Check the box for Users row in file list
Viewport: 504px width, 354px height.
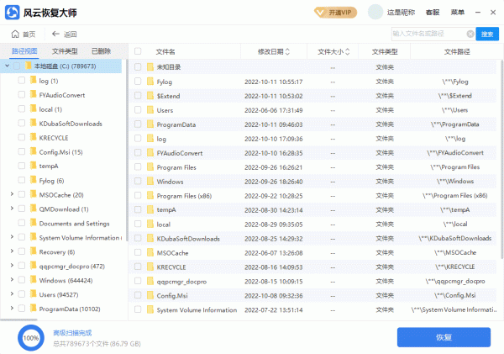point(138,110)
